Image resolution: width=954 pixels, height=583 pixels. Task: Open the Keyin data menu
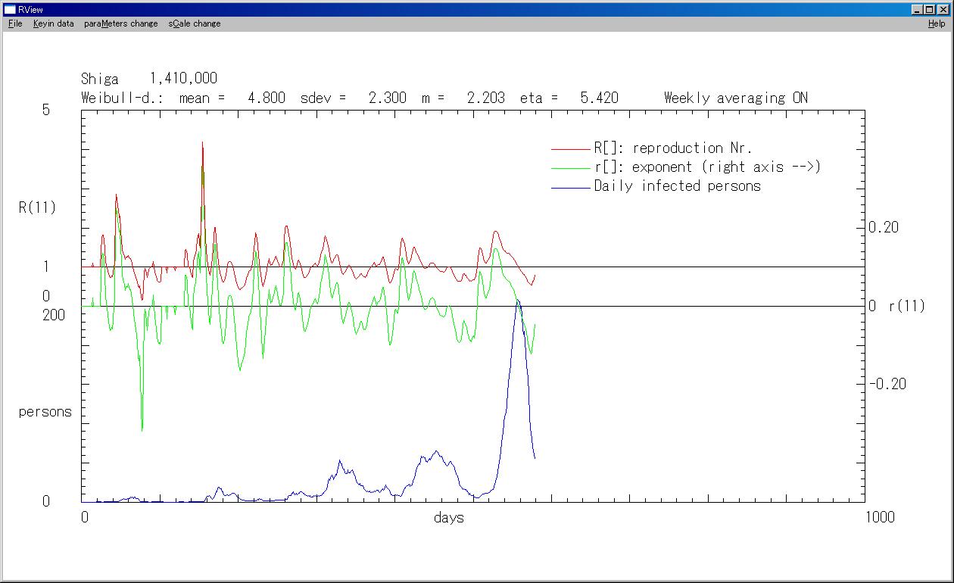click(x=54, y=23)
